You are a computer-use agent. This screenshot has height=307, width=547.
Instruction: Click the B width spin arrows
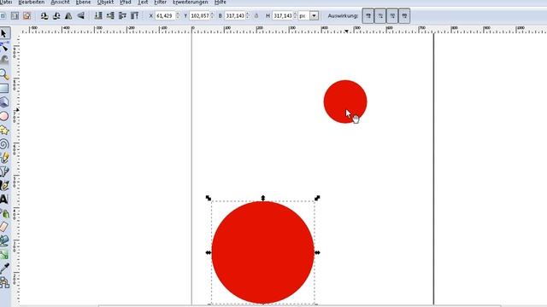(247, 15)
